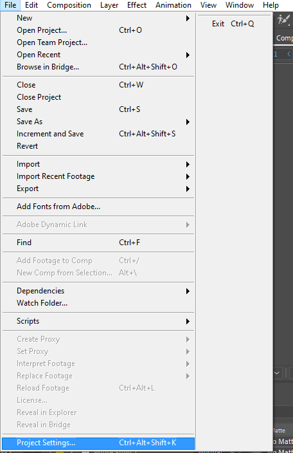Open the Window menu

[240, 5]
